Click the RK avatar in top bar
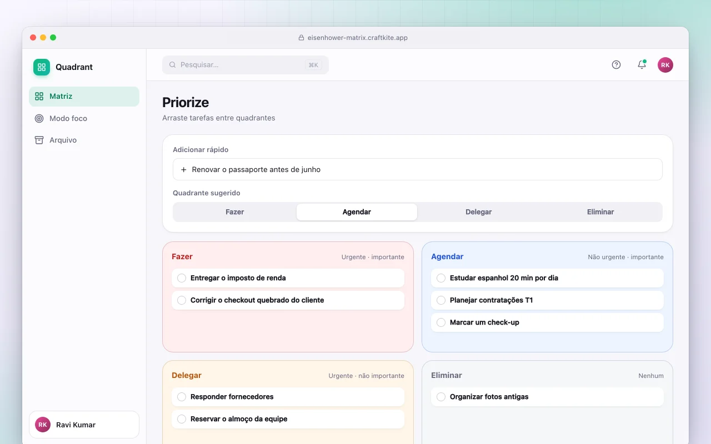 665,65
